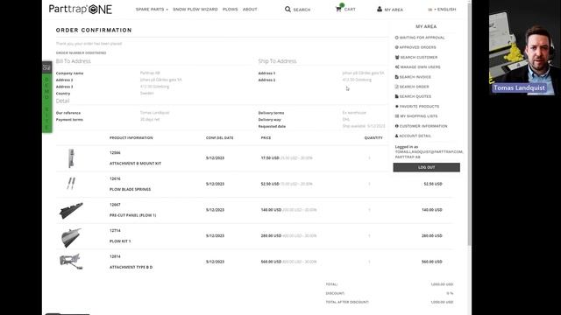Image resolution: width=561 pixels, height=315 pixels.
Task: Open Favorite Products link
Action: [x=419, y=107]
